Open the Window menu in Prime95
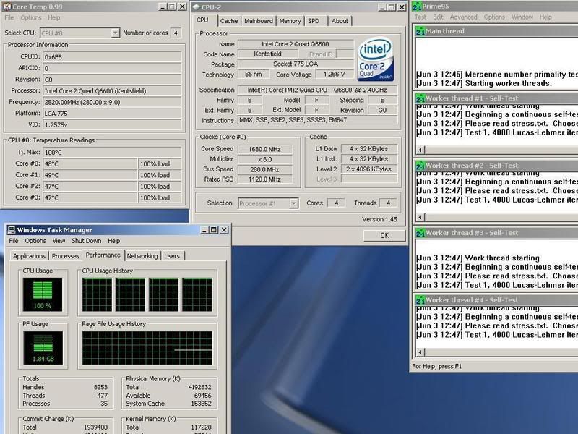This screenshot has height=434, width=578. pos(522,17)
